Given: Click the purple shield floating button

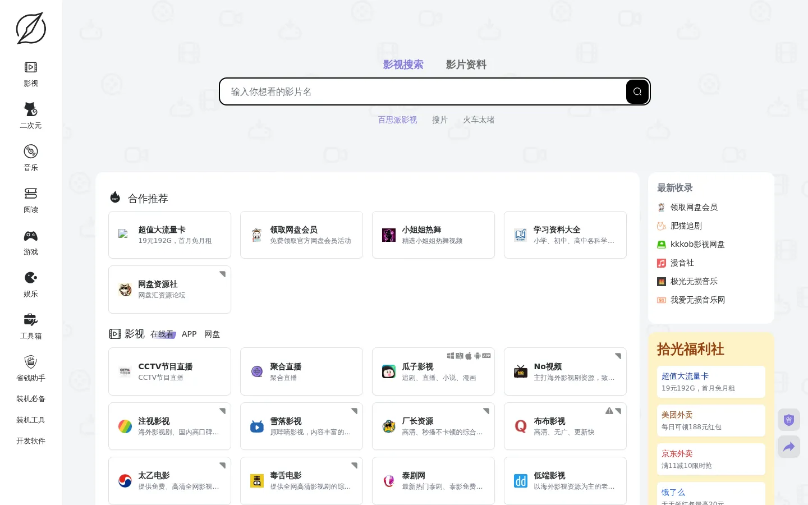Looking at the screenshot, I should pyautogui.click(x=789, y=420).
